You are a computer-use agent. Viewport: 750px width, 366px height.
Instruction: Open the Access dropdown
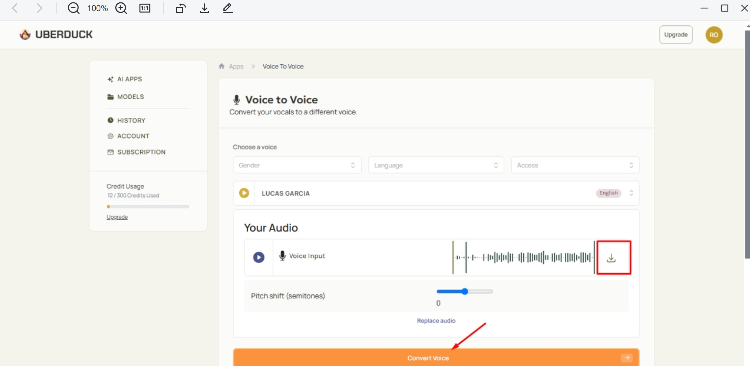click(x=575, y=165)
